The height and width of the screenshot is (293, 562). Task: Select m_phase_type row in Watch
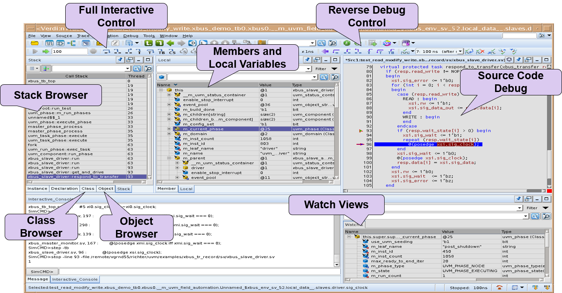pyautogui.click(x=444, y=266)
